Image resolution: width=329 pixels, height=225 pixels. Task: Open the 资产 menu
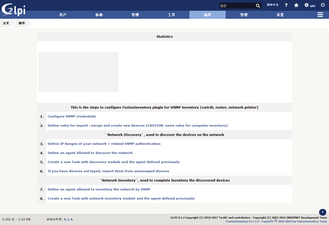click(63, 15)
